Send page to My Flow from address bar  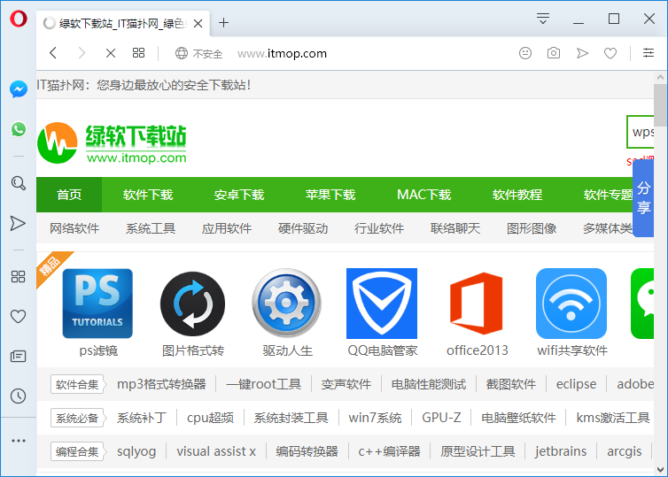point(582,53)
